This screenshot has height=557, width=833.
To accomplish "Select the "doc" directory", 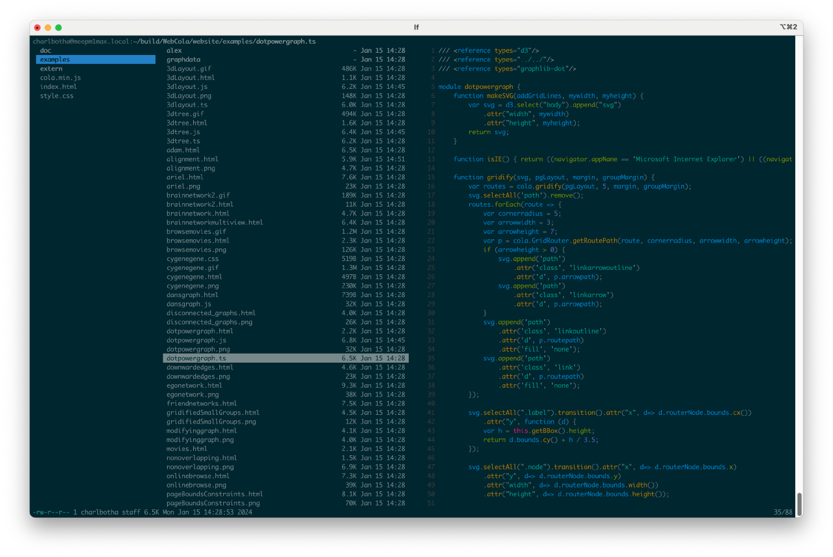I will coord(46,50).
